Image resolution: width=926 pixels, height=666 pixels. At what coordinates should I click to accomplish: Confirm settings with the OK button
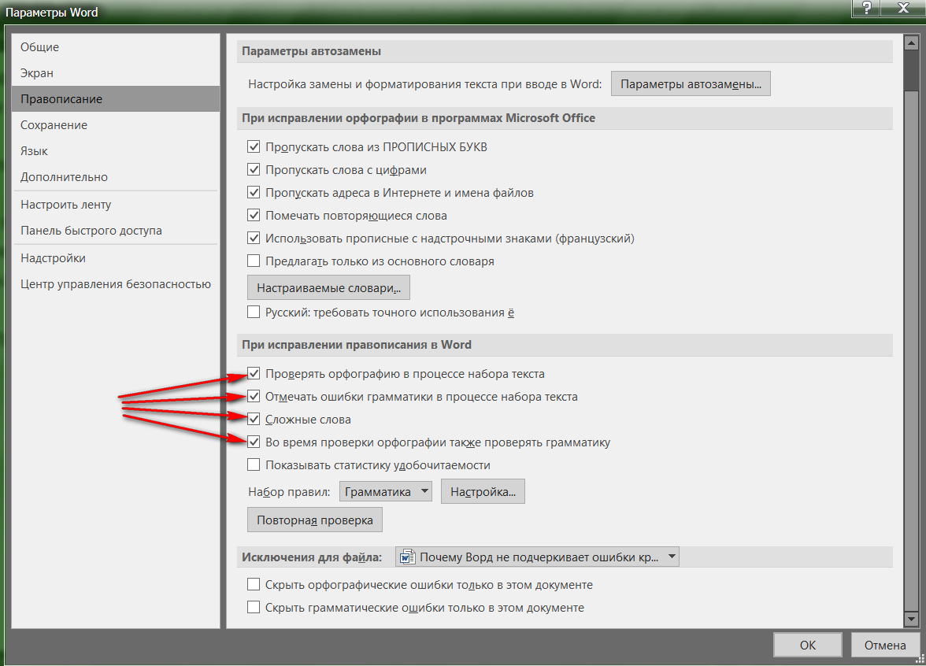tap(808, 645)
